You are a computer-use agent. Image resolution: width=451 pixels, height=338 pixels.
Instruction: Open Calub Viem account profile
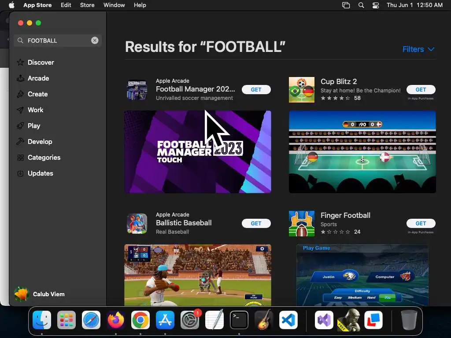coord(40,294)
